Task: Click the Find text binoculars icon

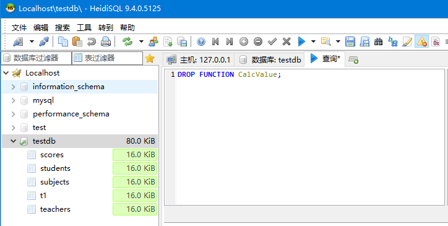Action: 378,41
